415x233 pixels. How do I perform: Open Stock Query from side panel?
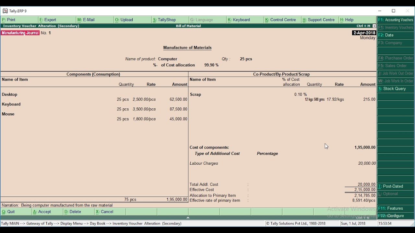tap(396, 89)
